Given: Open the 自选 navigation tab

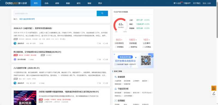Looking at the screenshot, I should coord(46,3).
